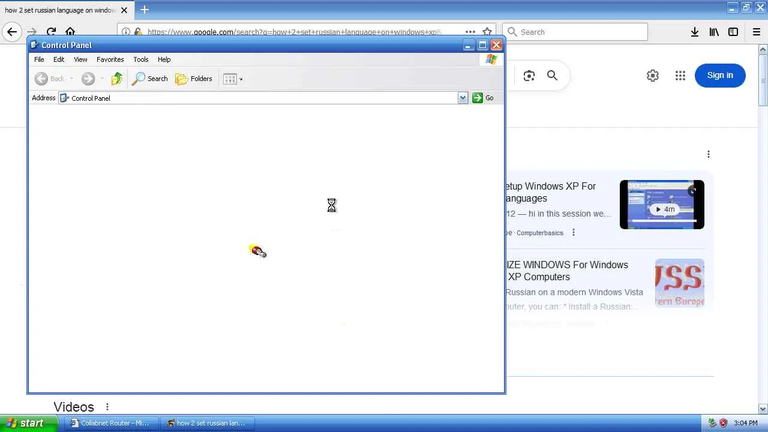Screen dimensions: 768x432
Task: Open the red Russian text thumbnail result
Action: click(x=680, y=283)
